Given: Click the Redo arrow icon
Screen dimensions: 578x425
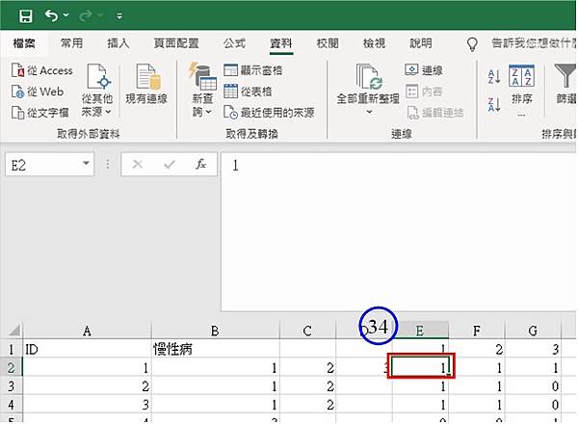Looking at the screenshot, I should (86, 15).
